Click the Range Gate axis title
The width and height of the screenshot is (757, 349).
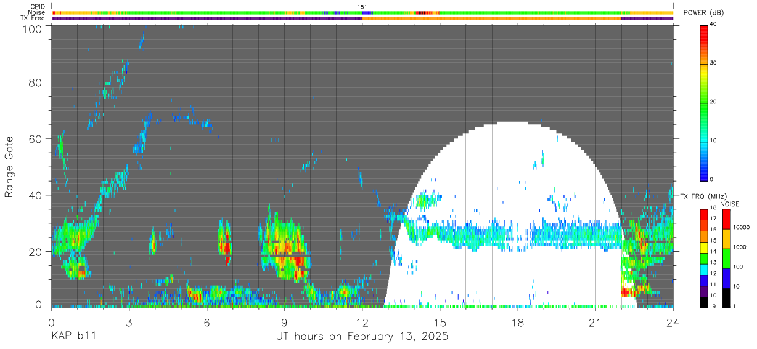(x=9, y=167)
